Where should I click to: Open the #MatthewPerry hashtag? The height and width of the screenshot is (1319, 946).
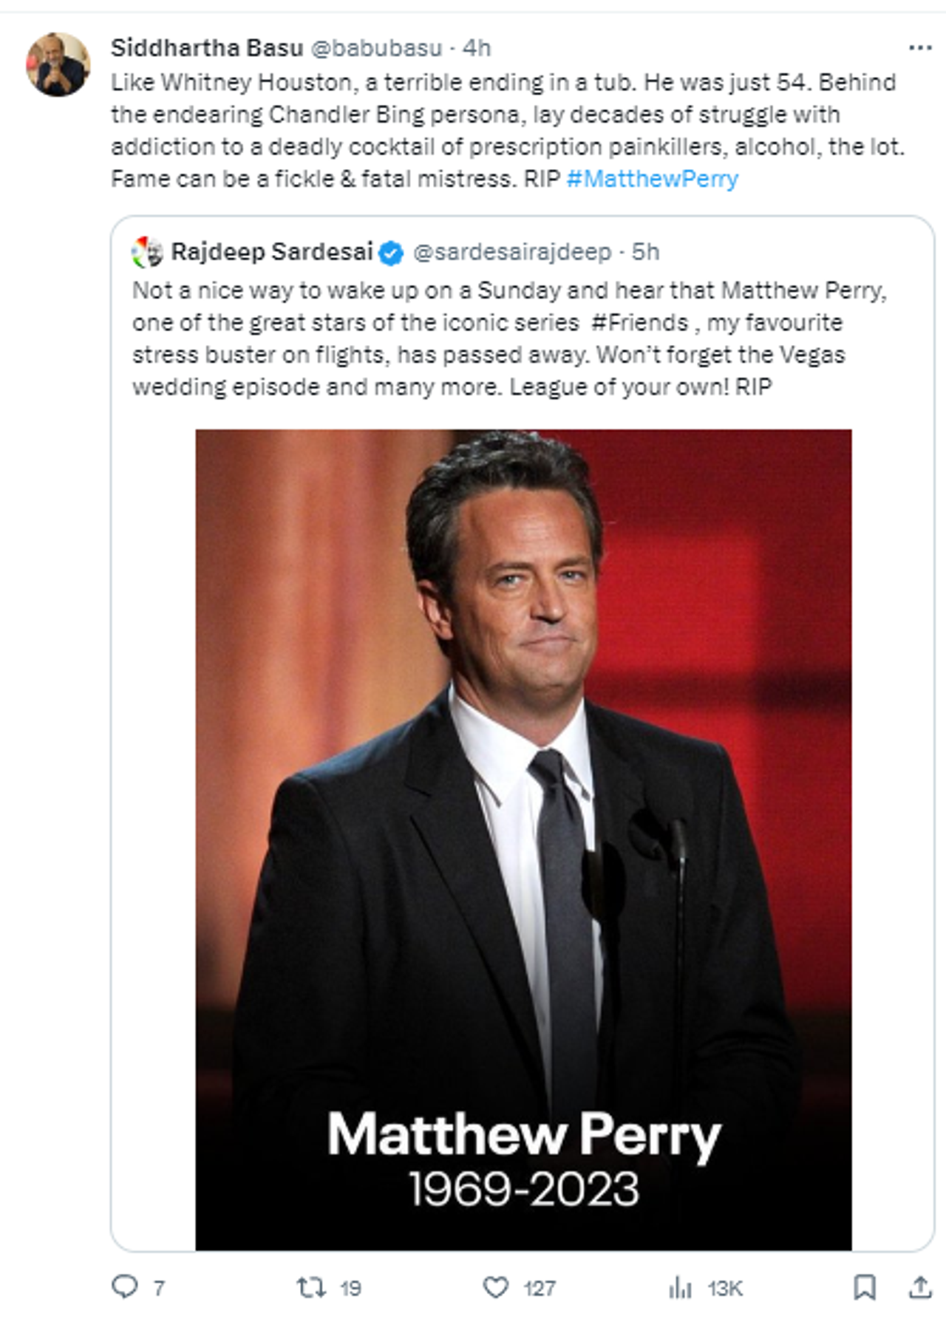(652, 177)
